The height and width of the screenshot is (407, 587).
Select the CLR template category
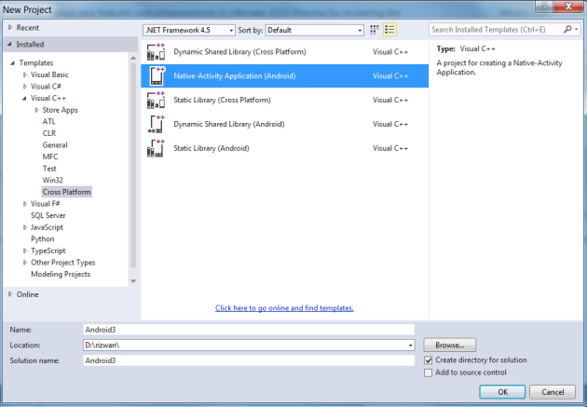pyautogui.click(x=49, y=133)
